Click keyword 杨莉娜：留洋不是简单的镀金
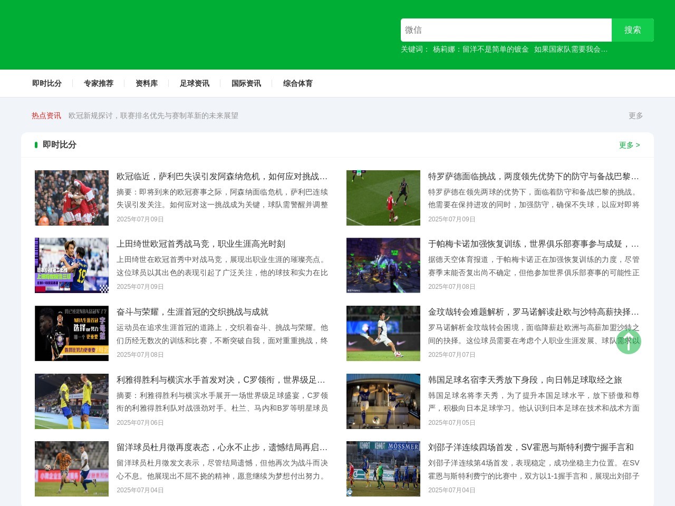675x506 pixels. tap(480, 49)
